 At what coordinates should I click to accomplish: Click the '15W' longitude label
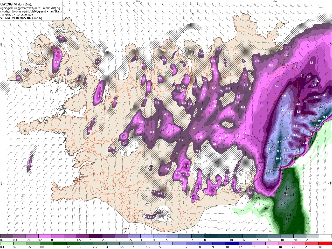(275, 1)
